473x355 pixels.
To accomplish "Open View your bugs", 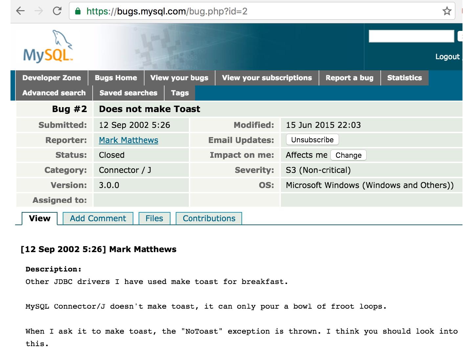I will click(179, 78).
